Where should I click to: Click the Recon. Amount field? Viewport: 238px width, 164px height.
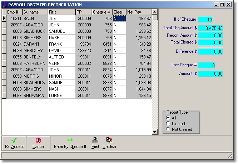coord(210,35)
